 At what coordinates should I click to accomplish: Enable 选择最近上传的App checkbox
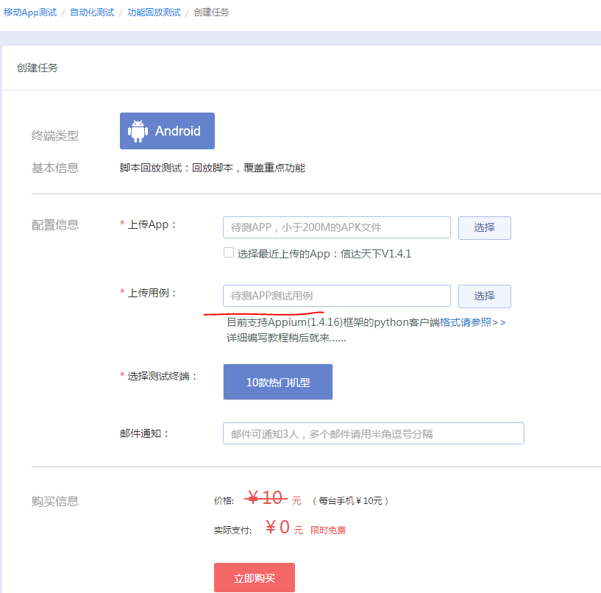pos(229,253)
